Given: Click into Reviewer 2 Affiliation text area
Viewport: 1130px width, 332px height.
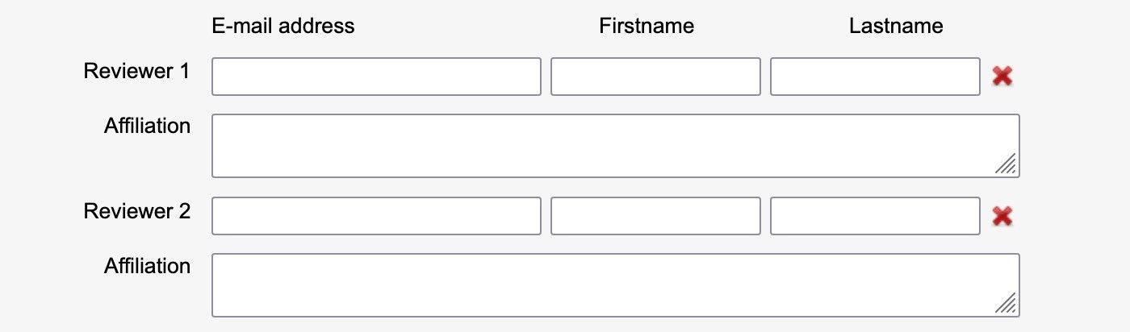Looking at the screenshot, I should pos(597,285).
